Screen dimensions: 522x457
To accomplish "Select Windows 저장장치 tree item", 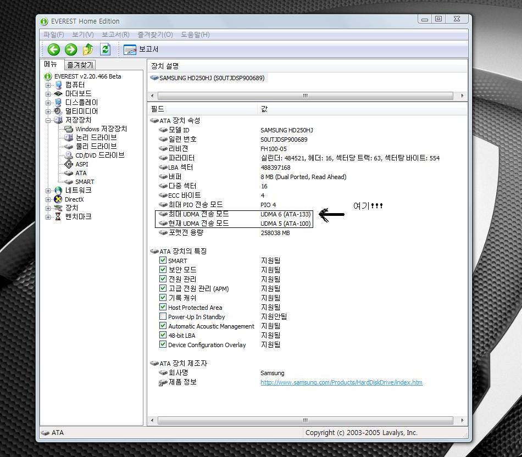I will 101,129.
